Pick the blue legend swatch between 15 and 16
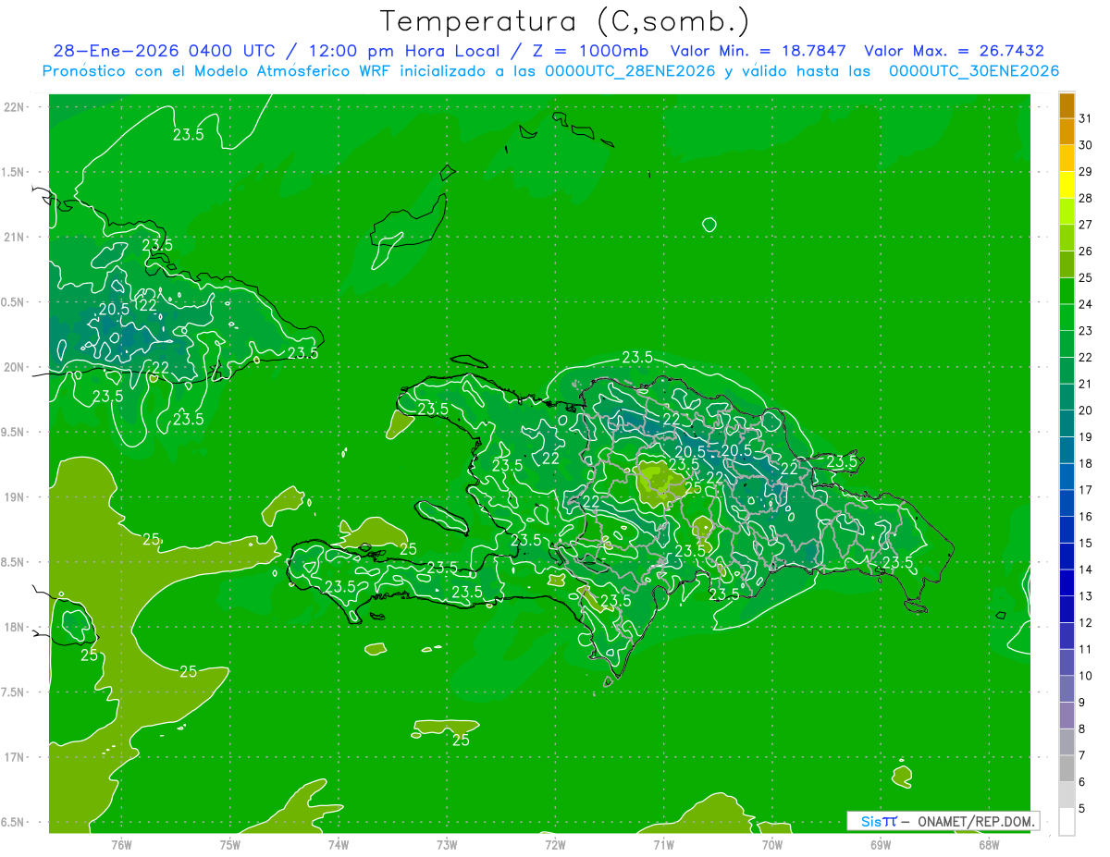 point(1067,530)
